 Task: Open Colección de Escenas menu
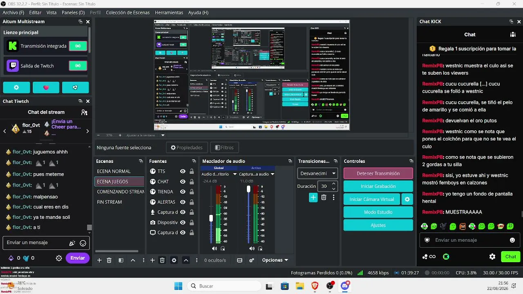128,13
